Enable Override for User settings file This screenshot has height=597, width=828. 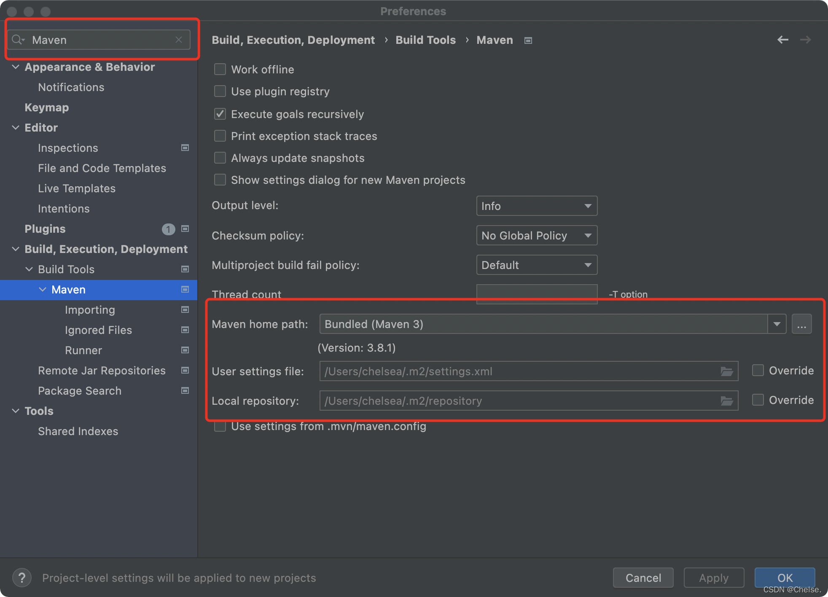[758, 371]
